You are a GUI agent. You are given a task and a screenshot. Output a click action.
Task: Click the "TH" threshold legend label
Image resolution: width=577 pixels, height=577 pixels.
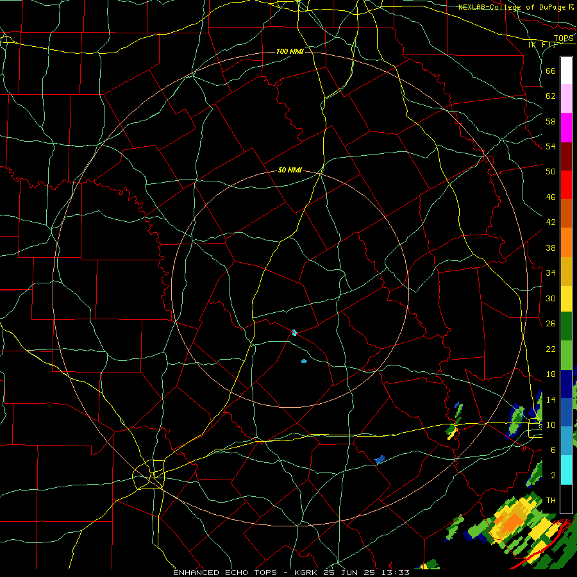coord(551,501)
